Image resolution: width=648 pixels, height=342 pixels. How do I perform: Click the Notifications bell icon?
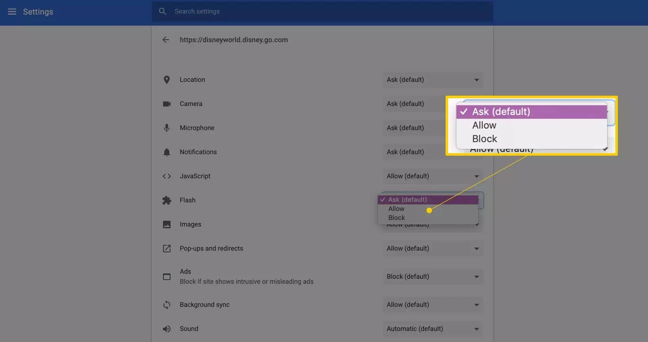[x=167, y=152]
